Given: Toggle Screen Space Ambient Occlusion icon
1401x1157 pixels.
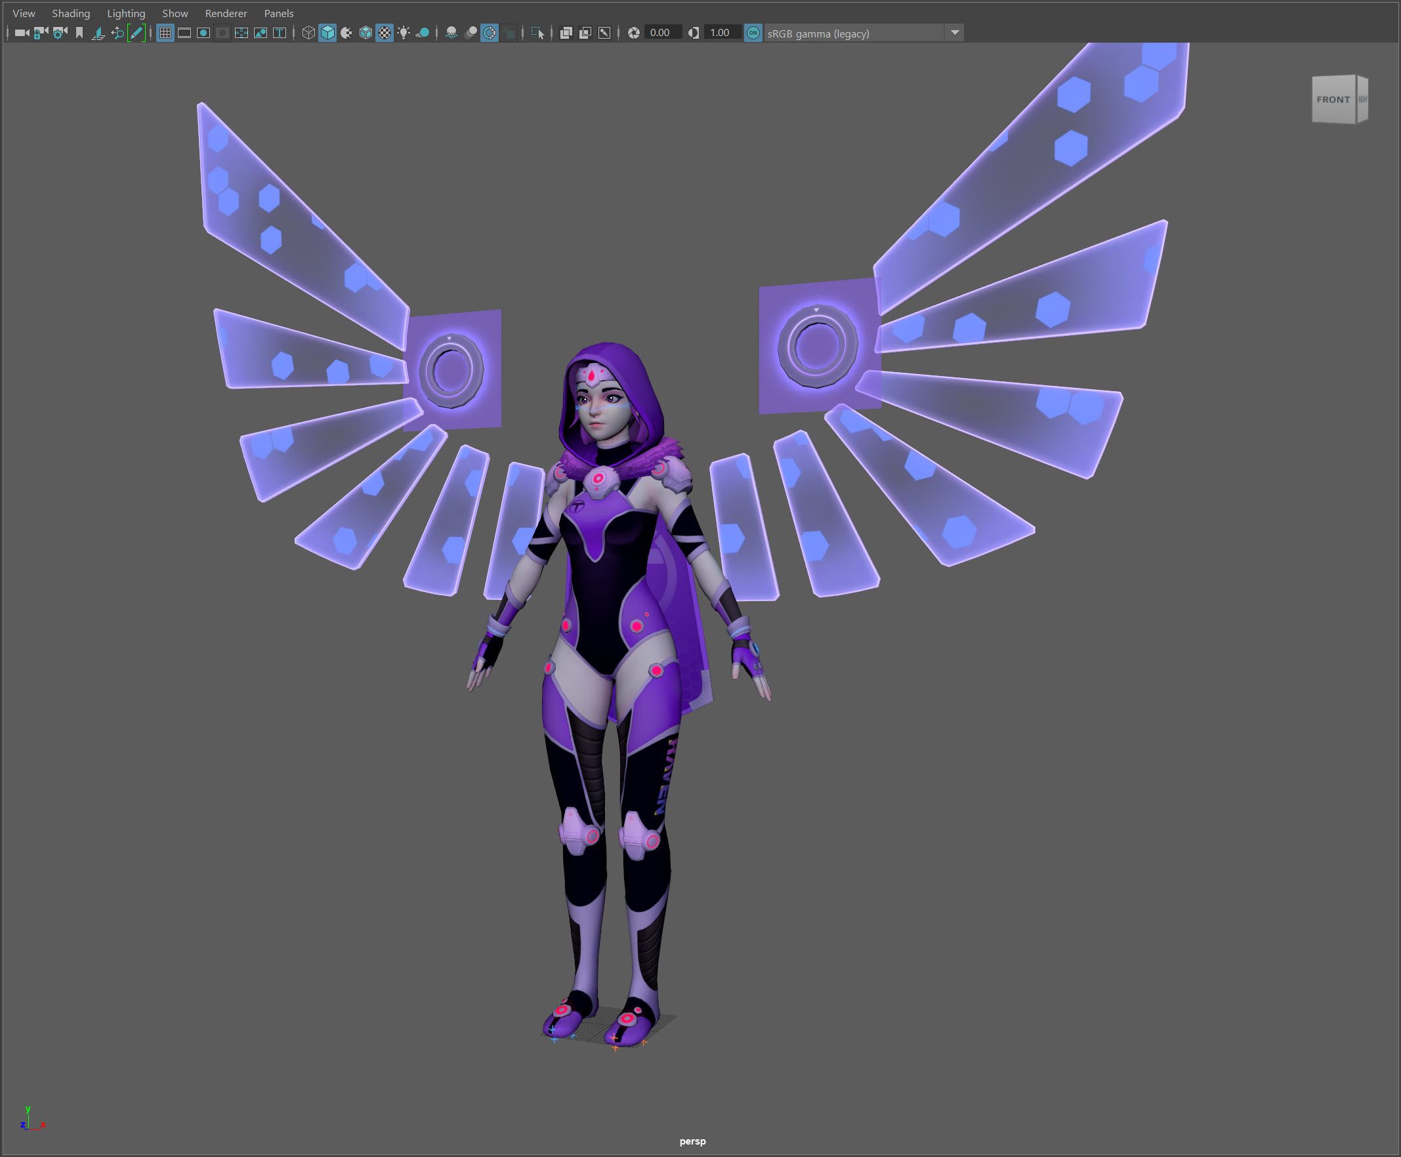Looking at the screenshot, I should 451,33.
